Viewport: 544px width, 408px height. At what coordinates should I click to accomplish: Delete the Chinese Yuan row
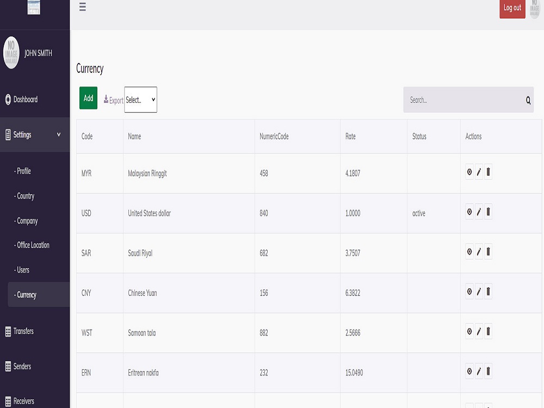click(488, 292)
